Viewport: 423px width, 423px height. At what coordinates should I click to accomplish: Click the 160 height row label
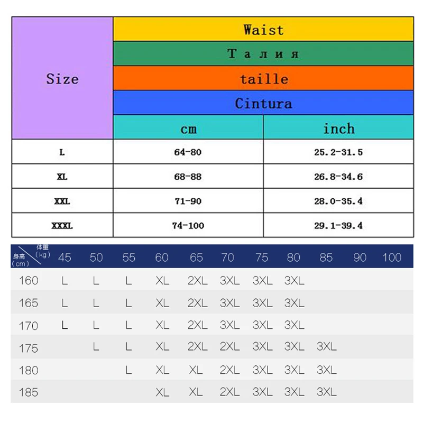[x=29, y=281]
